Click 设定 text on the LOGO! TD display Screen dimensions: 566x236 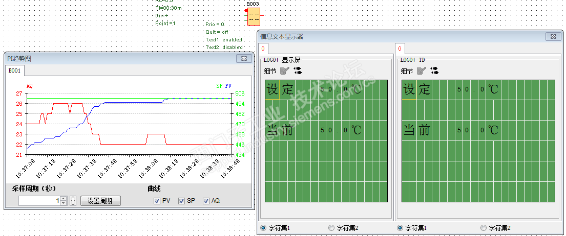(416, 89)
